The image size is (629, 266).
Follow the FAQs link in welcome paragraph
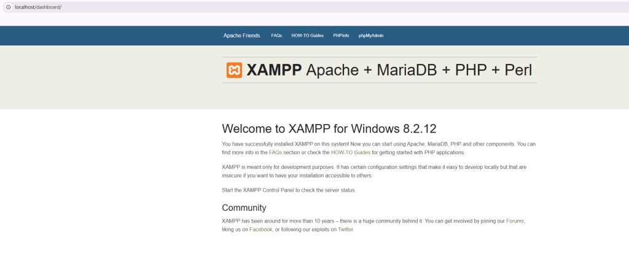(276, 152)
